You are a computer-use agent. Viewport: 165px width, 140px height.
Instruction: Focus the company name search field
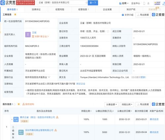coord(62,3)
